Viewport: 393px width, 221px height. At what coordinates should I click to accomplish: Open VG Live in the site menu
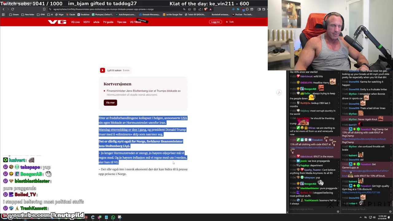click(x=75, y=22)
